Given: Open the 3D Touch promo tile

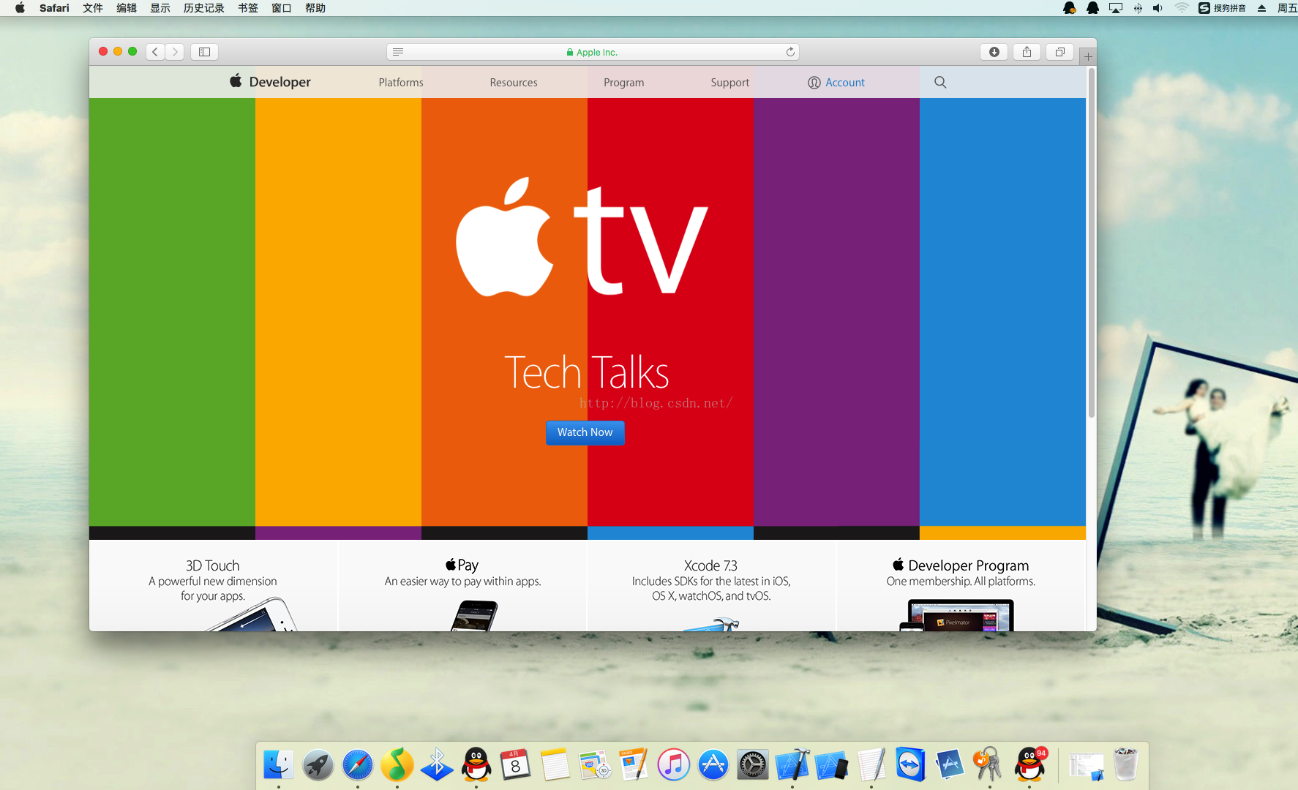Looking at the screenshot, I should point(213,585).
